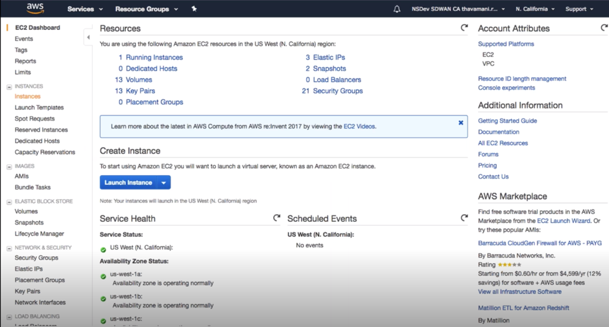Open the notifications bell icon

click(x=396, y=9)
